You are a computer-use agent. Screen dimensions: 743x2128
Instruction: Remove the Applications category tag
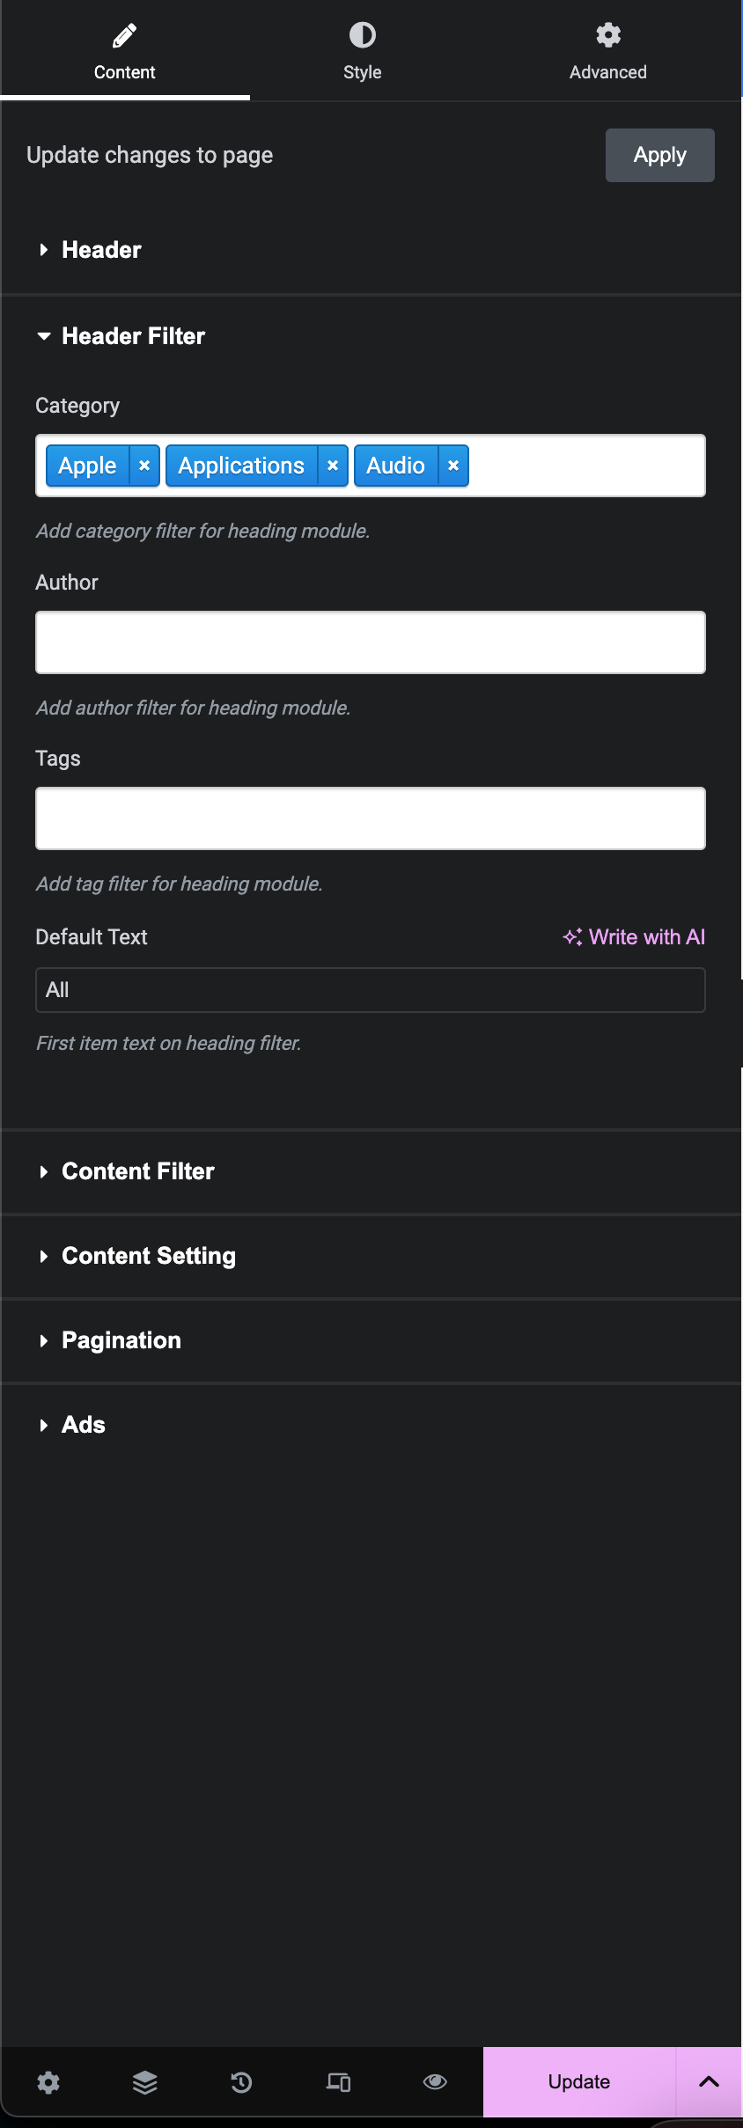coord(333,466)
